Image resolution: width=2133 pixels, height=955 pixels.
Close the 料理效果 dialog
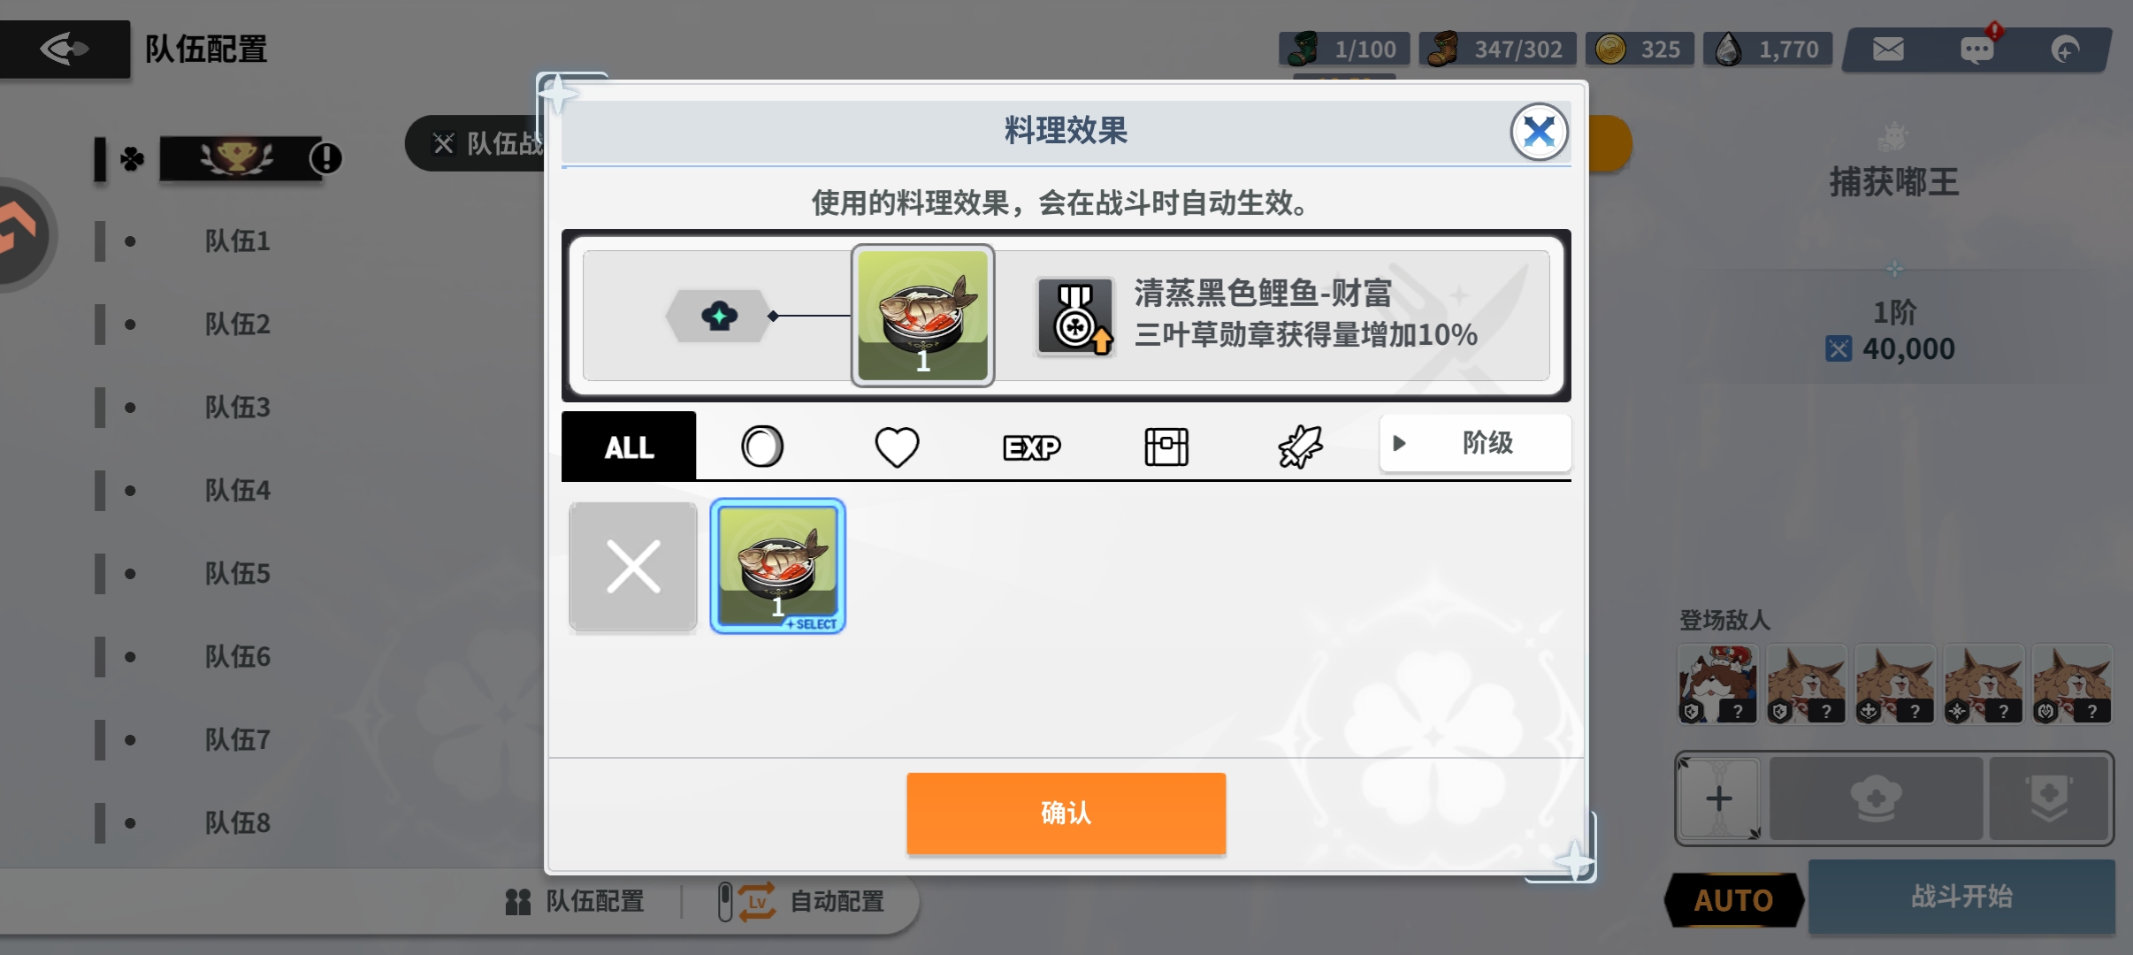point(1539,133)
